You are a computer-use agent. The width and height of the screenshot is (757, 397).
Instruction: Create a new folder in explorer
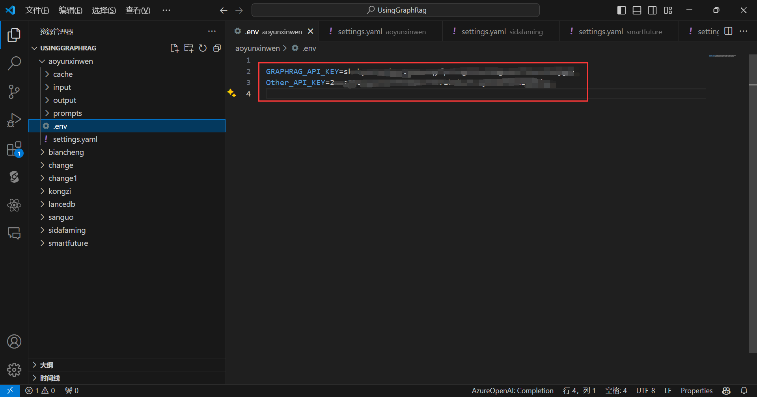click(x=189, y=48)
